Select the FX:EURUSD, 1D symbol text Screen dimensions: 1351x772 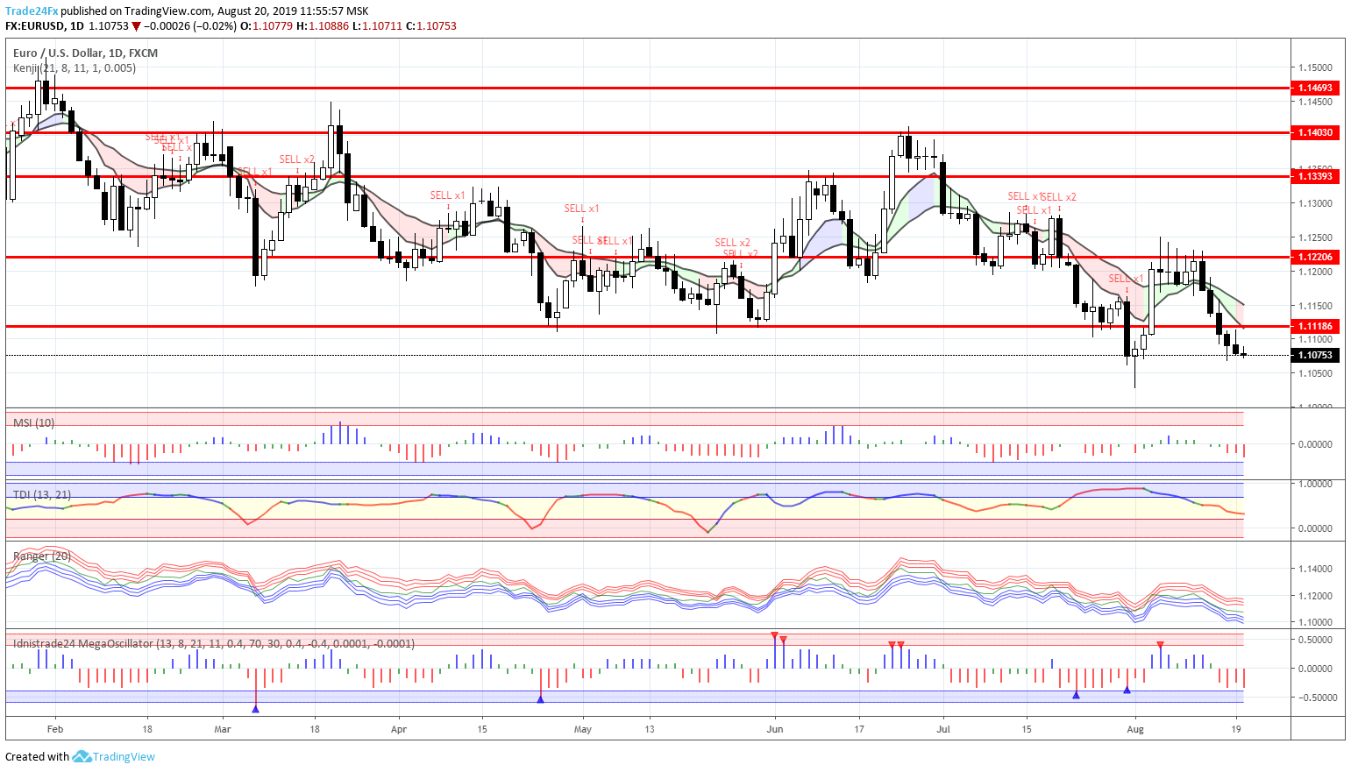tap(45, 26)
